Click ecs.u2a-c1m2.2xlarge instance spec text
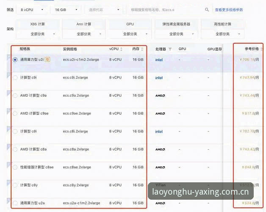The height and width of the screenshot is (212, 266). pos(81,203)
